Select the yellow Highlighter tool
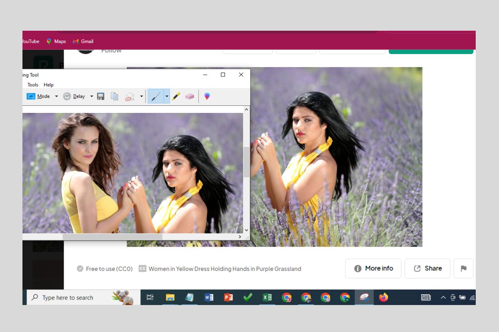The width and height of the screenshot is (499, 332). click(176, 96)
